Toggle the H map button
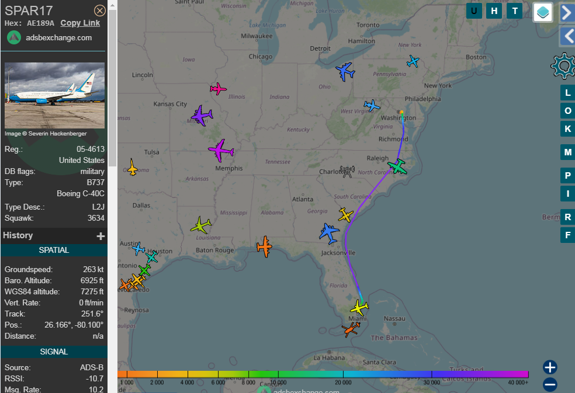 pos(494,11)
